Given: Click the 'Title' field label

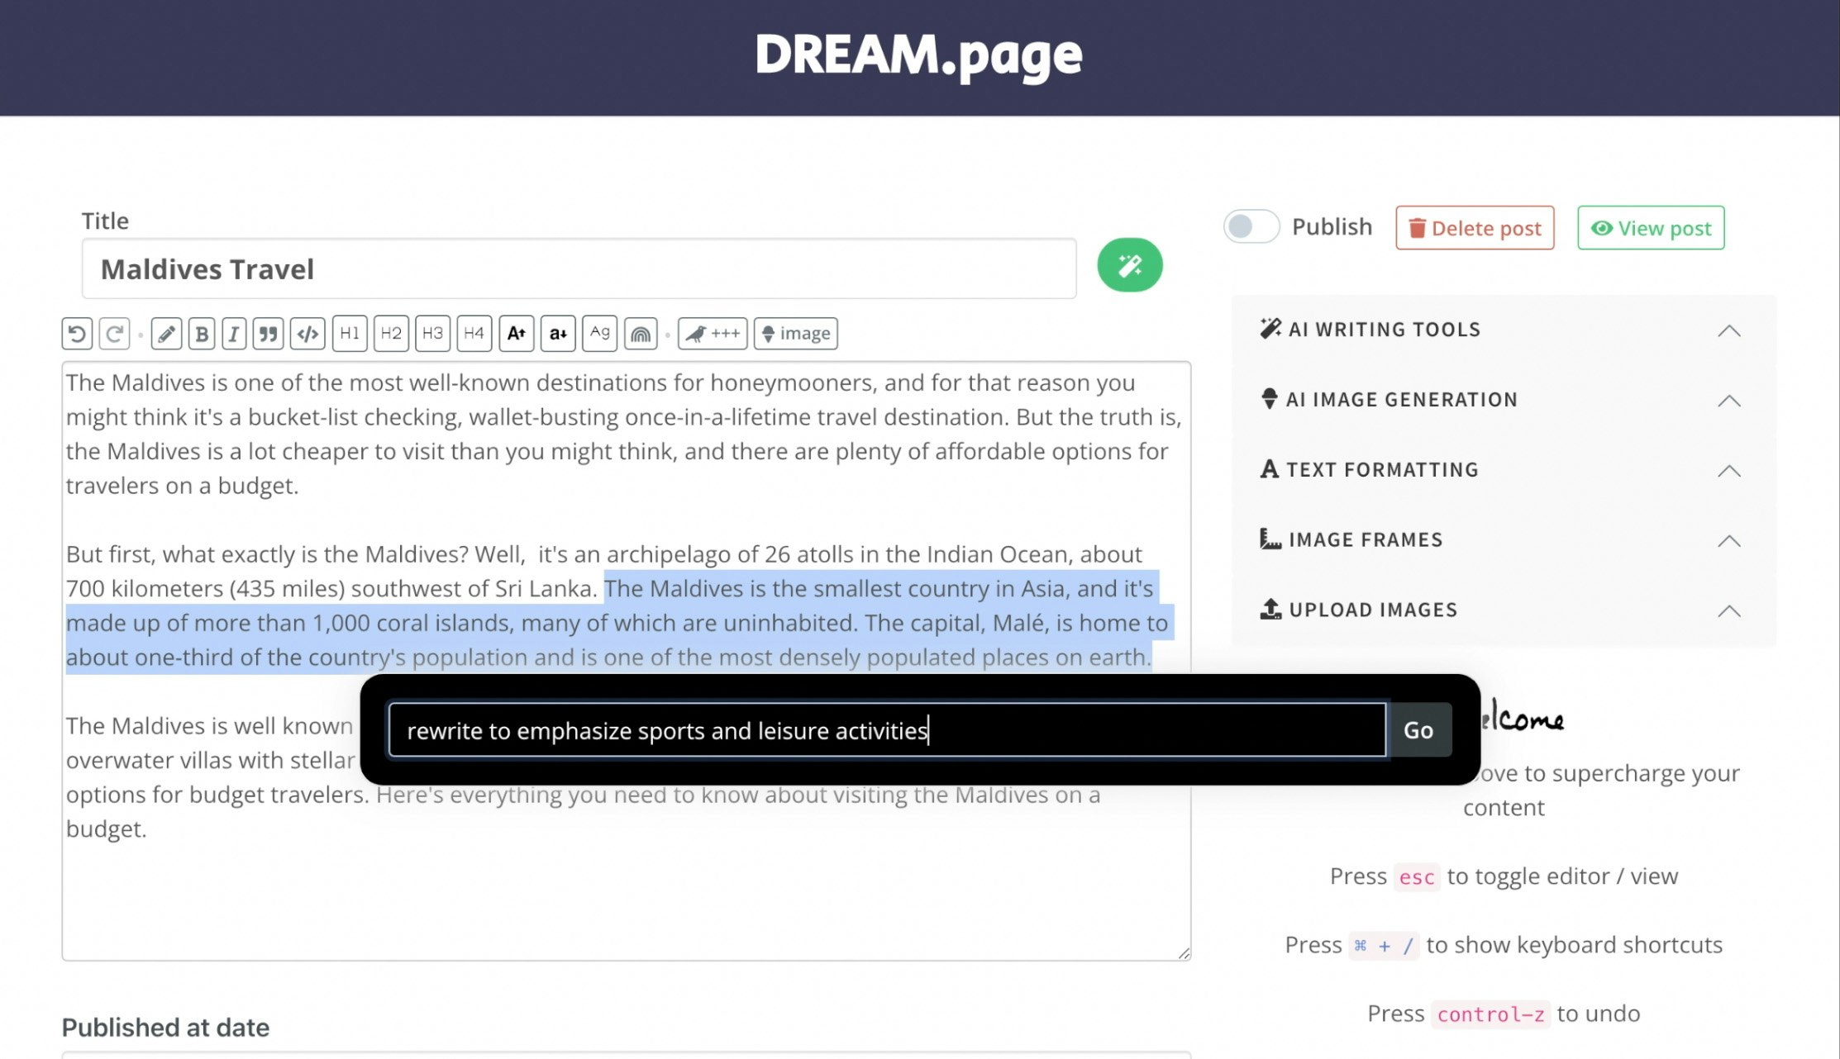Looking at the screenshot, I should pos(105,221).
